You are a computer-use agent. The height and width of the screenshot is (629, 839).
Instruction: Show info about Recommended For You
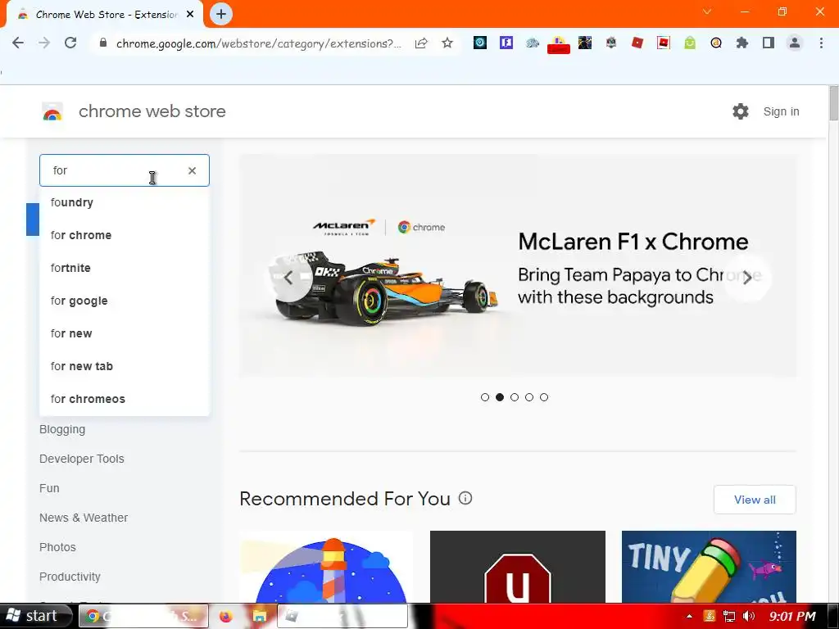[x=465, y=499]
